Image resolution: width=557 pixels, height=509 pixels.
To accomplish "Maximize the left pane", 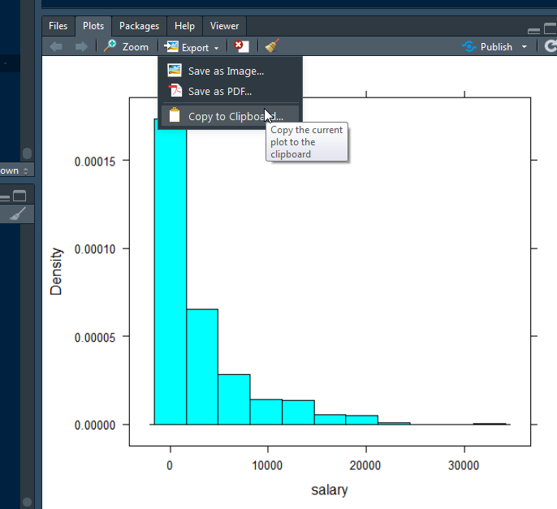I will (x=19, y=196).
